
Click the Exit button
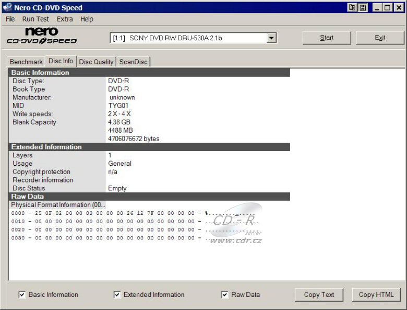[380, 38]
